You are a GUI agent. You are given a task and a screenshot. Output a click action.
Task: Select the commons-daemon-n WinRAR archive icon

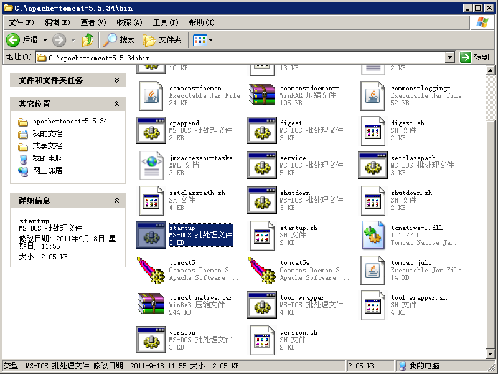click(x=262, y=94)
